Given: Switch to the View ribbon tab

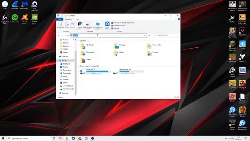Looking at the screenshot, I should tap(77, 19).
